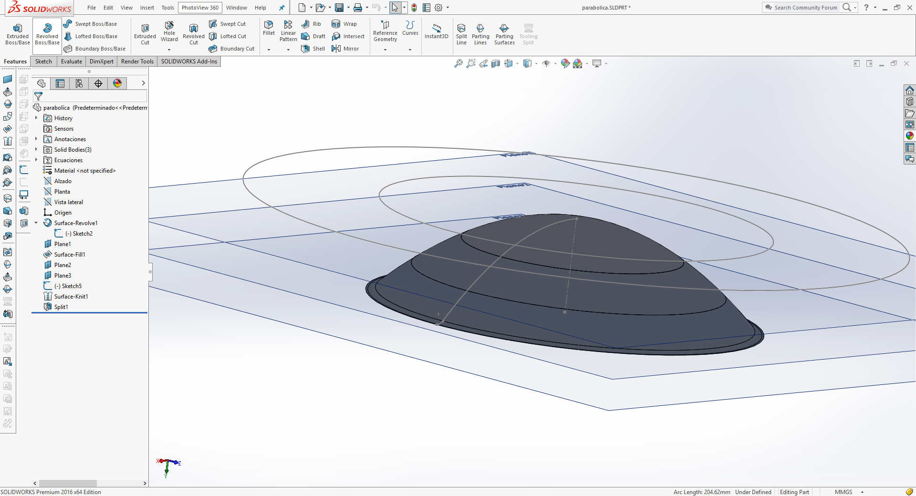Open Boundary Boss/Base tool
Screen dimensions: 916x496
point(95,49)
